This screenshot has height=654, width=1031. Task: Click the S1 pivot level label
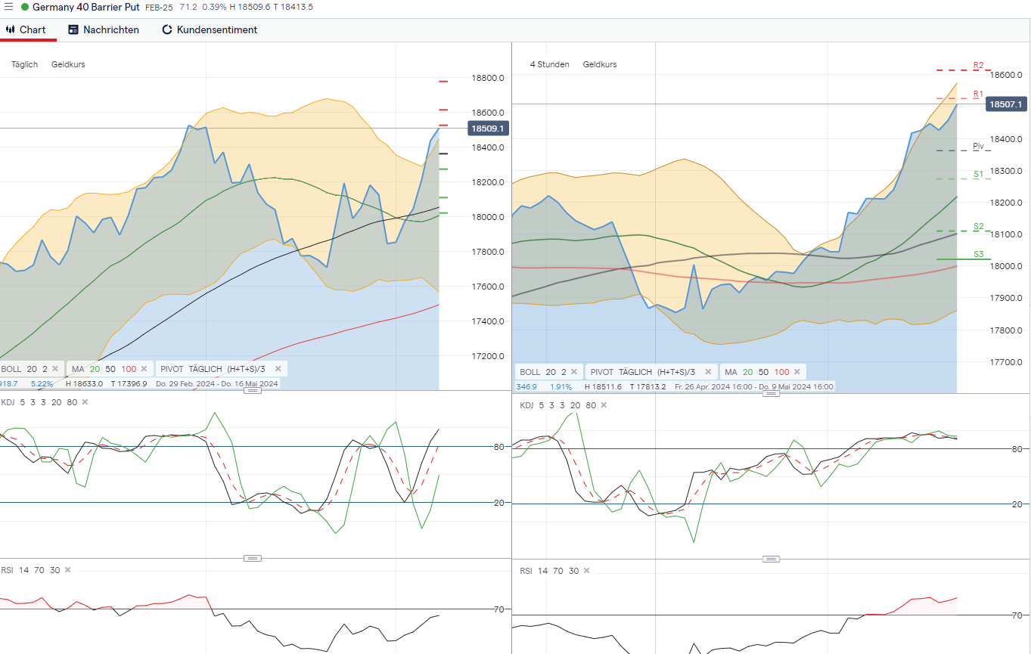978,175
